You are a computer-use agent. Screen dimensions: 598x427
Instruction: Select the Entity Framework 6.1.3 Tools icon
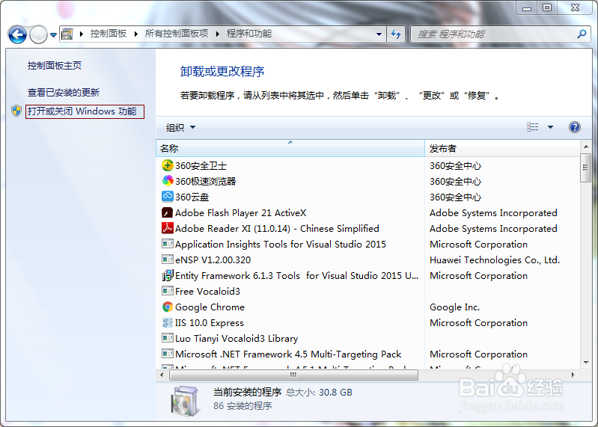pos(168,275)
